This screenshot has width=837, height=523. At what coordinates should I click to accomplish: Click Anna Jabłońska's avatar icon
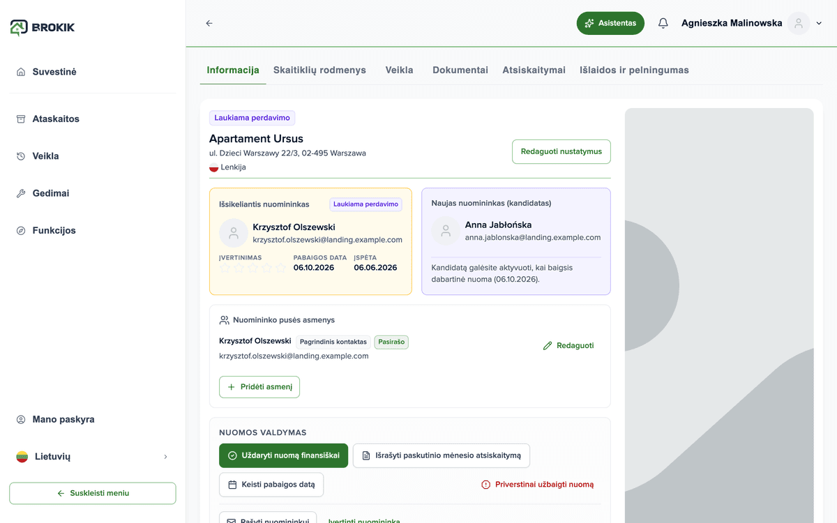coord(446,231)
